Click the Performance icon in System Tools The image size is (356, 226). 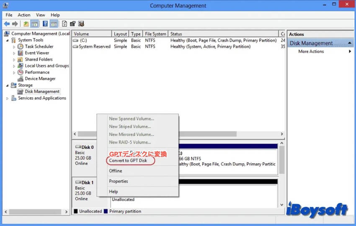20,72
